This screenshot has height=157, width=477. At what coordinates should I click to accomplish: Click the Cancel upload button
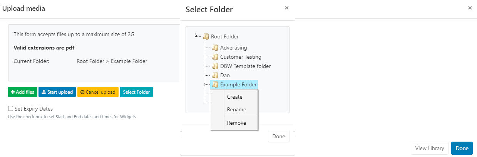point(98,92)
